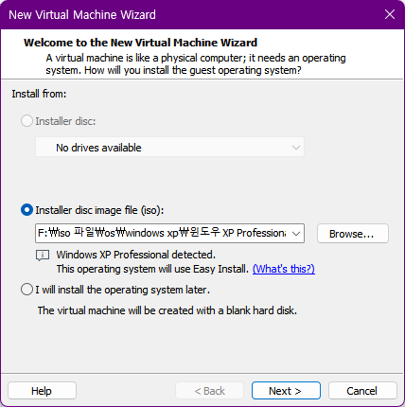The width and height of the screenshot is (405, 407).
Task: Click the info icon beside Windows XP detected
Action: [43, 256]
